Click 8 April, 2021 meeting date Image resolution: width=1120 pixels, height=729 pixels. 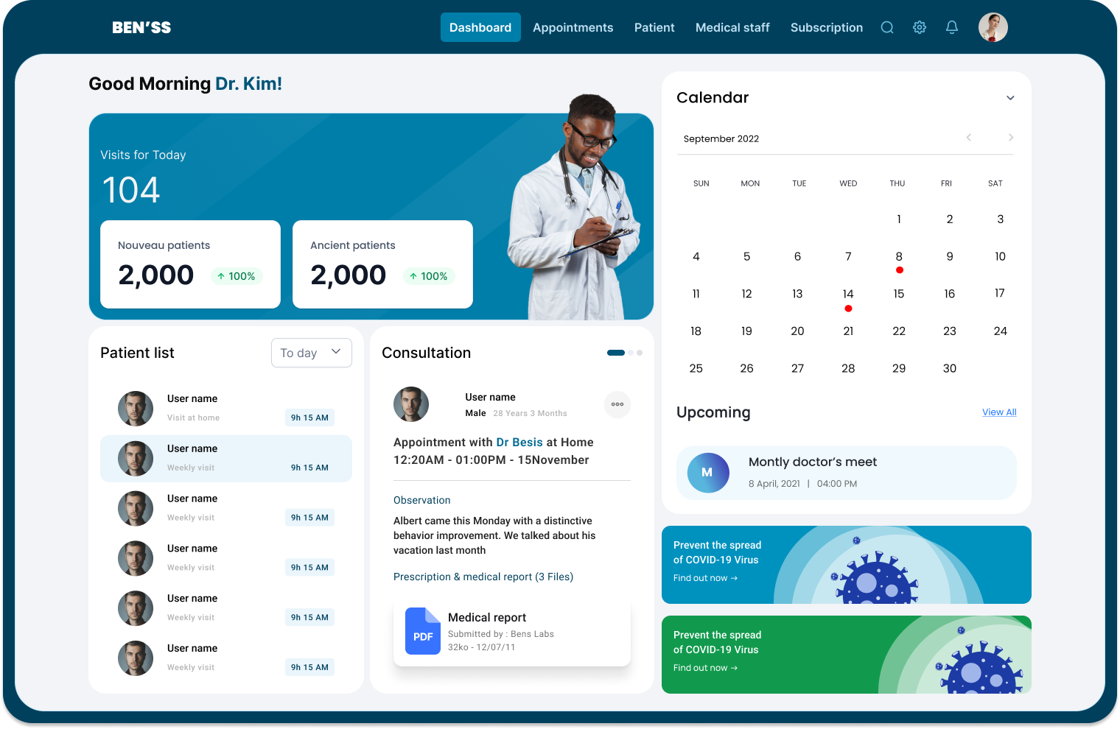pyautogui.click(x=774, y=484)
